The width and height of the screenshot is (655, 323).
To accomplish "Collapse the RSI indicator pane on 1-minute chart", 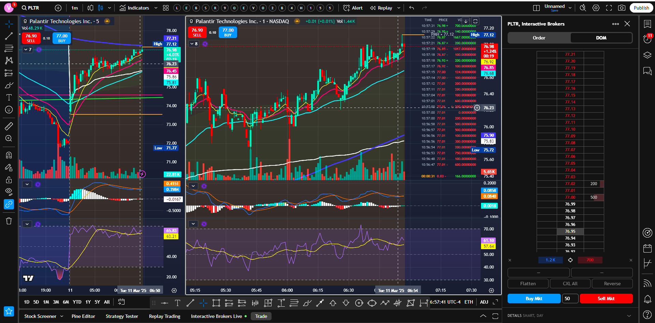I will point(193,224).
